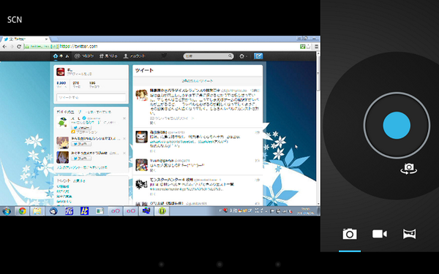Viewport: 439px width, 274px height.
Task: Switch to panorama capture mode
Action: pyautogui.click(x=409, y=234)
